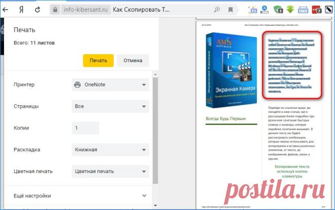The width and height of the screenshot is (335, 210).
Task: Click the yellow Печать button
Action: pos(98,61)
